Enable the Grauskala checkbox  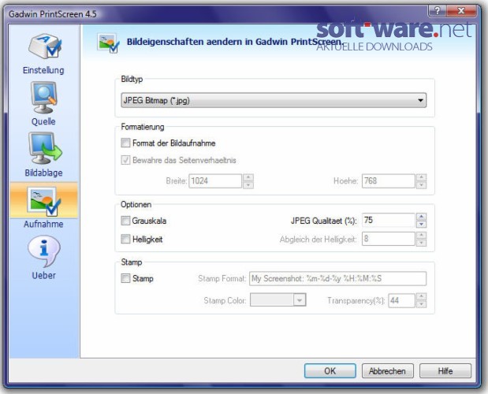[x=125, y=221]
